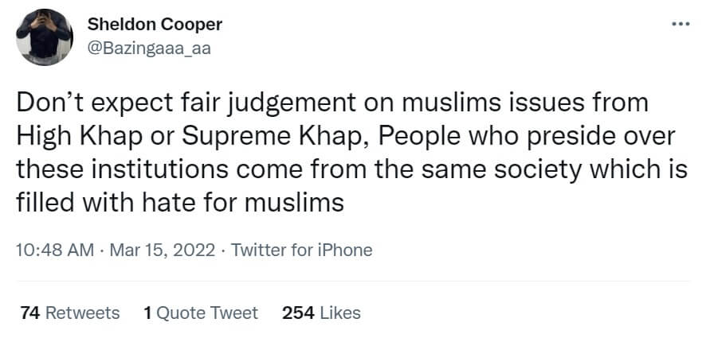
Task: Click the tweet's last line "filled with hate"
Action: pos(179,202)
